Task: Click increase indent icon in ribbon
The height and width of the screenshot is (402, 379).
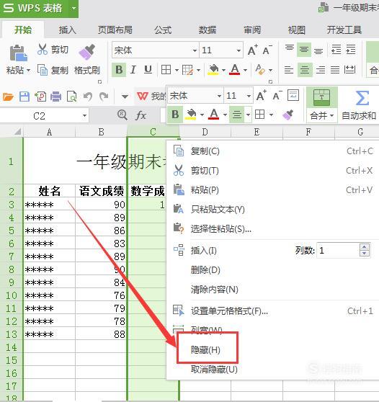Action: [x=351, y=50]
